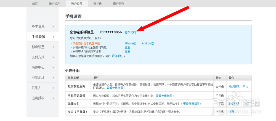This screenshot has width=276, height=121.
Task: Click the chevron beside 消息中心
Action: click(x=53, y=67)
